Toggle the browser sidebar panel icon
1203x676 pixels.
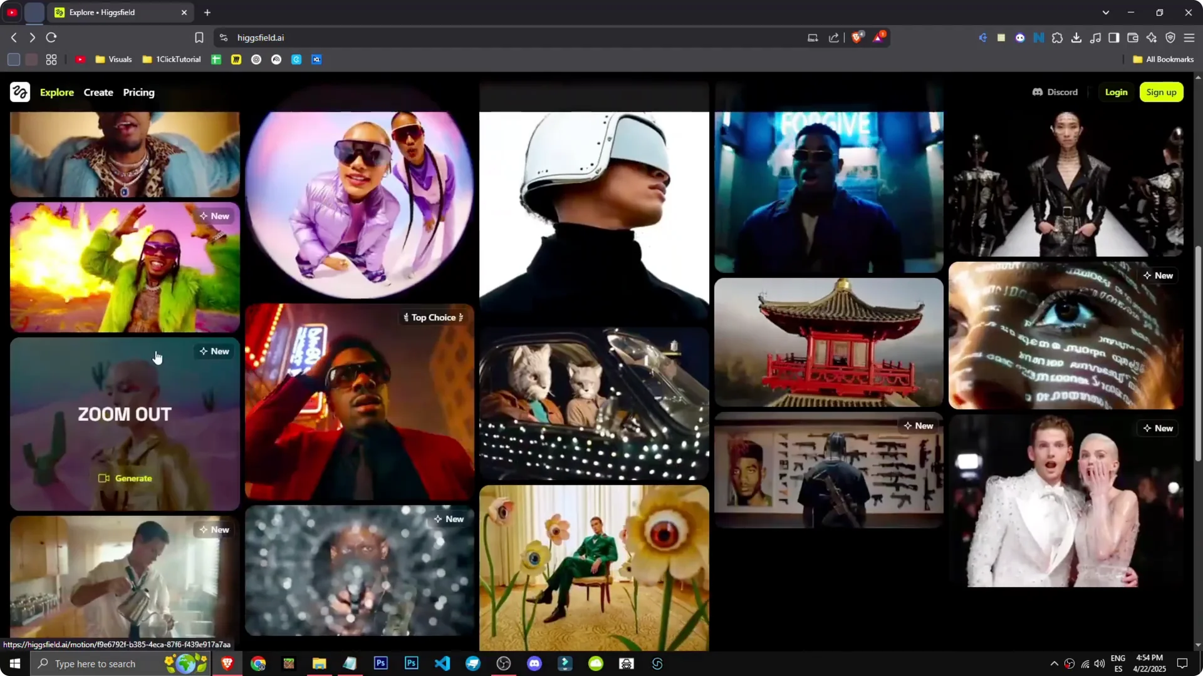tap(1114, 38)
